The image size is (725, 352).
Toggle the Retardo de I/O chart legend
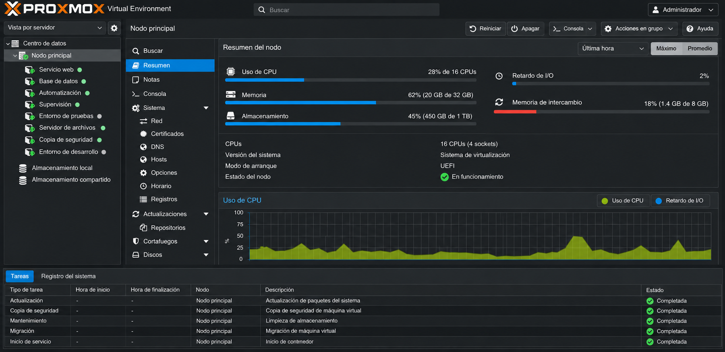point(680,201)
